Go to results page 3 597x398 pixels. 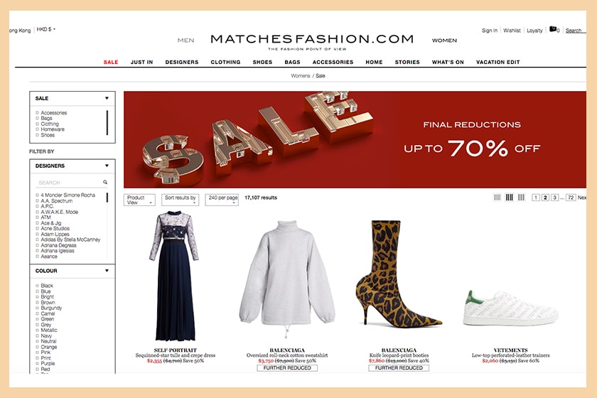point(555,198)
